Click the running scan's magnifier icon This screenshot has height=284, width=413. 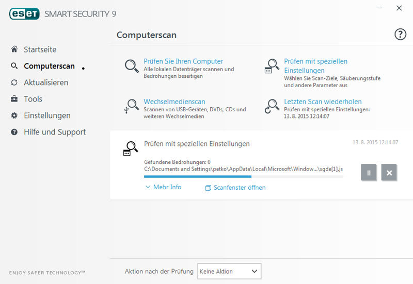pos(130,148)
